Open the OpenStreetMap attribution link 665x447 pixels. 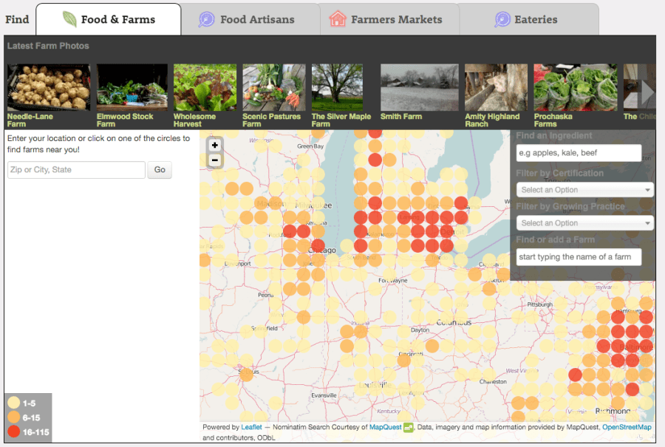coord(627,427)
